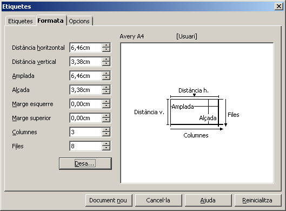Decrease Distància vertical with down arrow

click(106, 64)
